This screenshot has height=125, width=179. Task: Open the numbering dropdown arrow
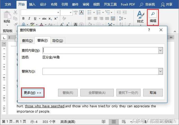point(103,12)
